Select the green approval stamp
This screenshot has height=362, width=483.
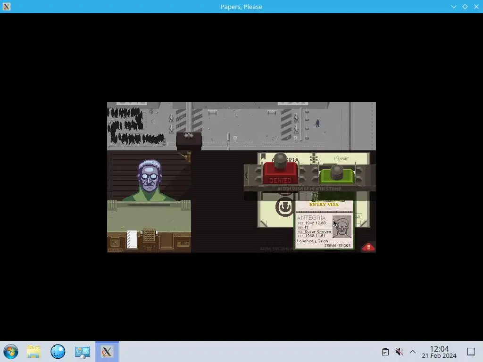point(337,174)
